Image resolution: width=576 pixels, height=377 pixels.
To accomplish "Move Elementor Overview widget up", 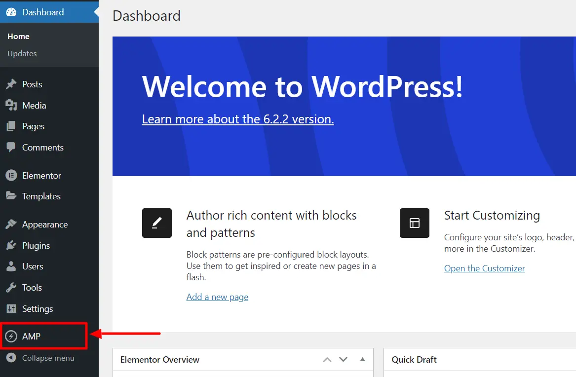I will pos(327,360).
